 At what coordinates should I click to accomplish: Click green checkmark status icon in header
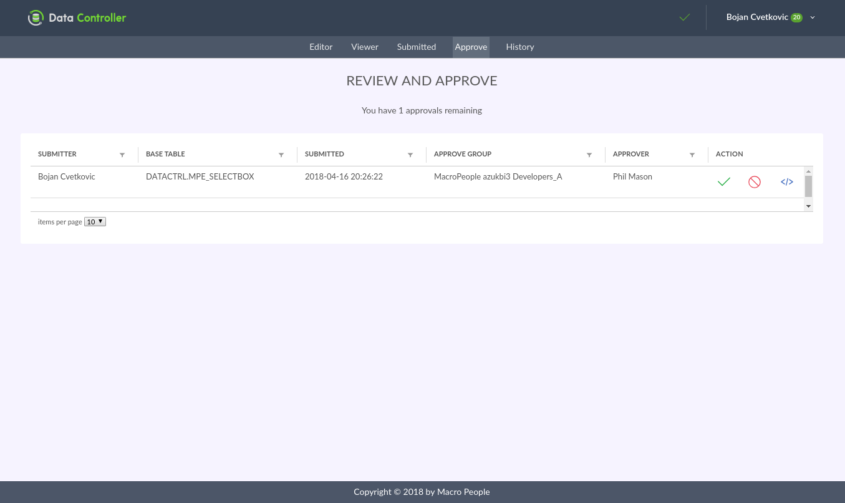685,17
